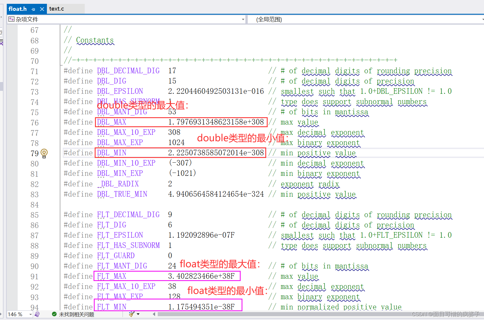Click comment 'exponent radix'

pos(310,184)
